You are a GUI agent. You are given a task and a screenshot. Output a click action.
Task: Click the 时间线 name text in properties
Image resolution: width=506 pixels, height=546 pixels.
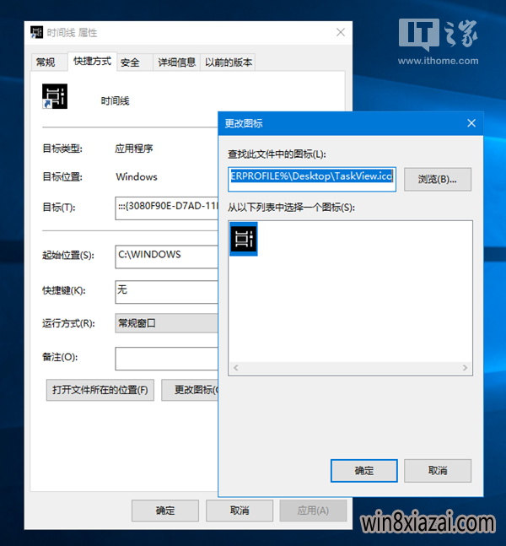(x=115, y=101)
